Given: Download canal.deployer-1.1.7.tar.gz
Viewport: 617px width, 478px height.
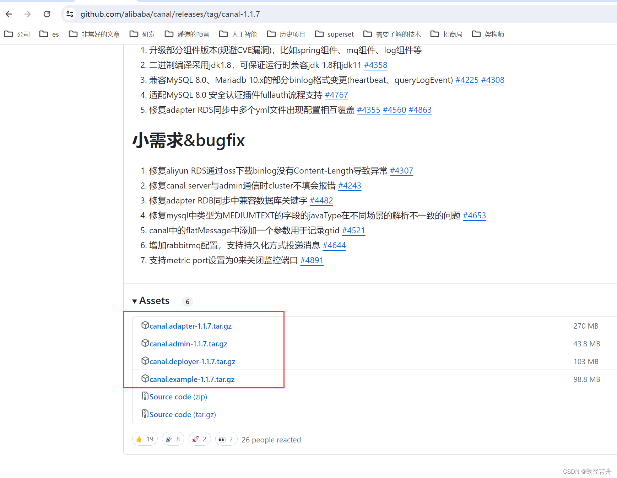Looking at the screenshot, I should pyautogui.click(x=192, y=361).
